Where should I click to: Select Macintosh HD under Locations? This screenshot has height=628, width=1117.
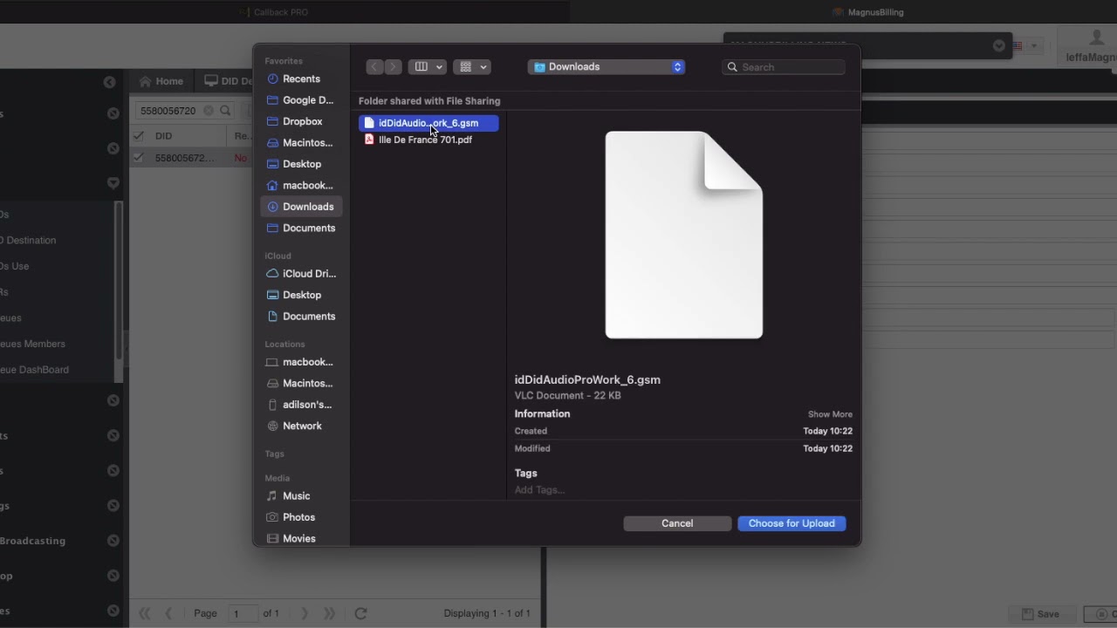pos(301,383)
